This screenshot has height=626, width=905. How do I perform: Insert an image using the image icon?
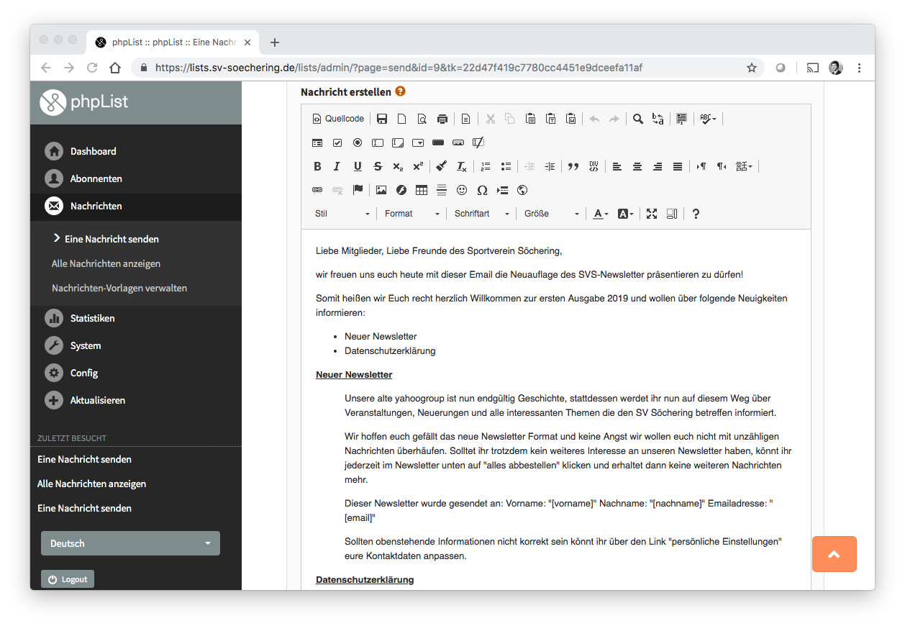pos(381,190)
